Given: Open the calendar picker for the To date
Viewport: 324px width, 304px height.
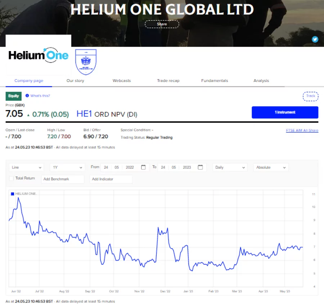Looking at the screenshot, I should coord(200,167).
